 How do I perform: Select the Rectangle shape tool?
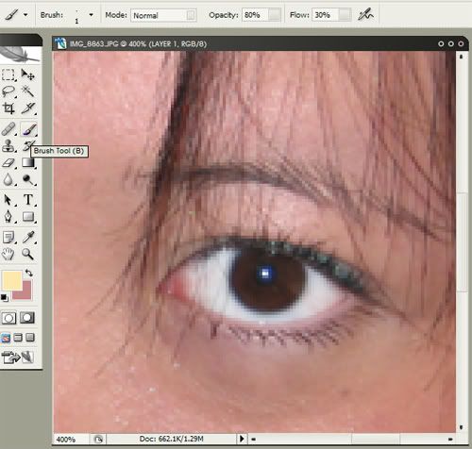(x=28, y=217)
